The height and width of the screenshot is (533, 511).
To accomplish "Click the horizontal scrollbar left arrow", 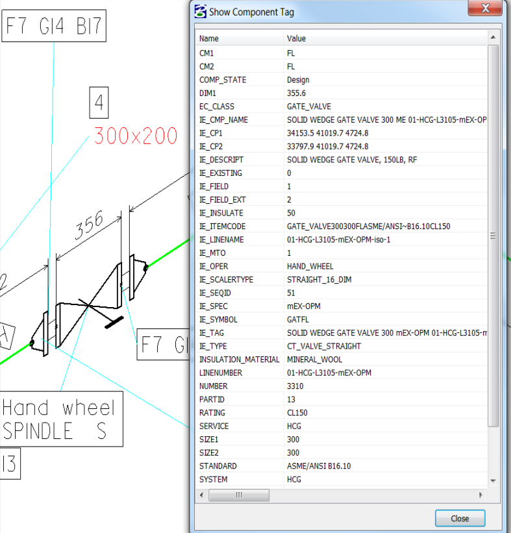I will click(x=202, y=495).
